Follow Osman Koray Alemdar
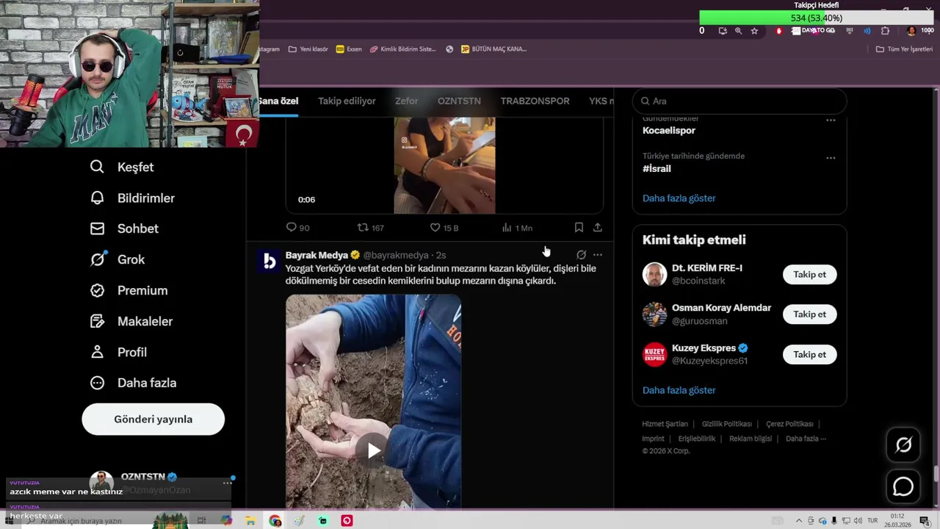 (x=809, y=314)
